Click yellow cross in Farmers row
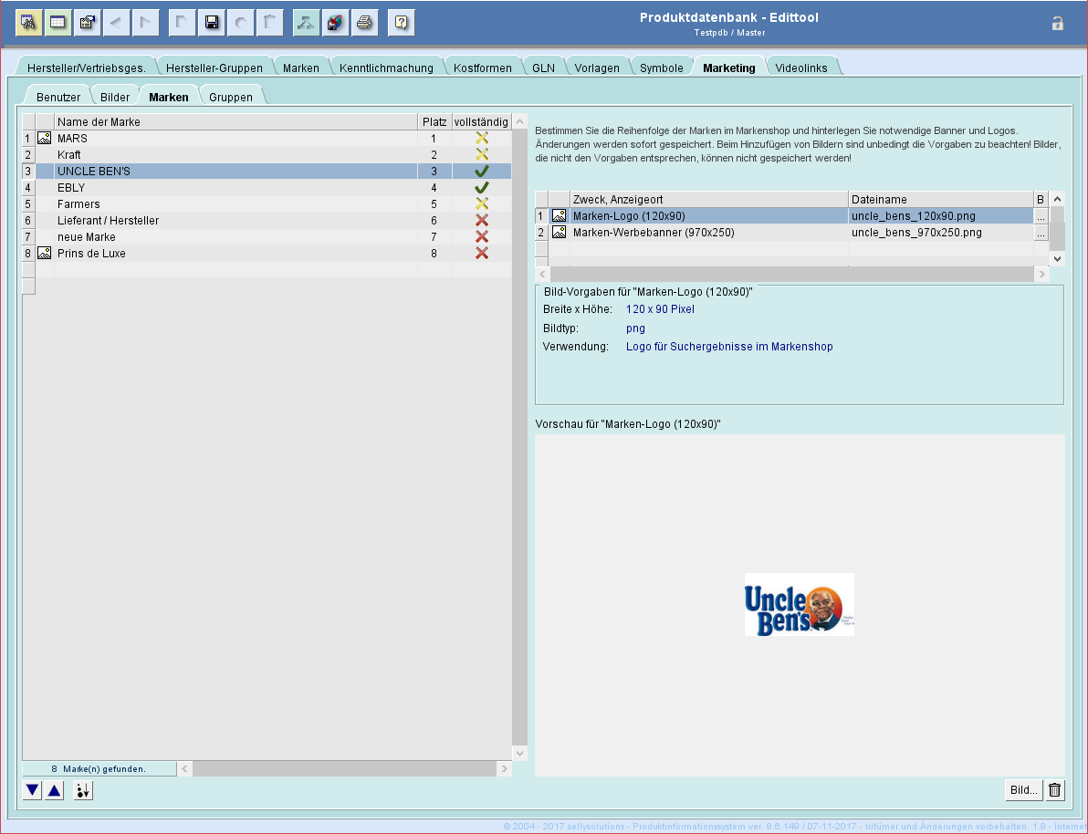This screenshot has height=834, width=1088. coord(482,204)
